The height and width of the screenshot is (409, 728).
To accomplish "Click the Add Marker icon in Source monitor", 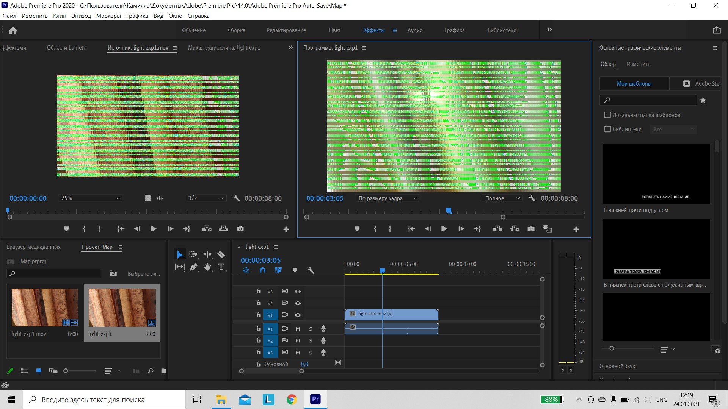I will (x=66, y=229).
